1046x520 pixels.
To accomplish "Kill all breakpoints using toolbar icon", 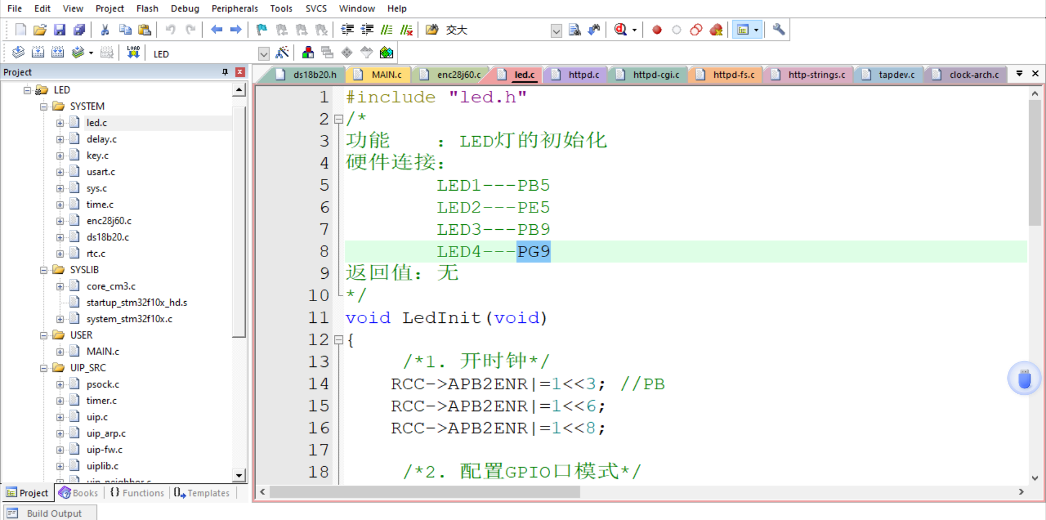I will click(x=716, y=30).
